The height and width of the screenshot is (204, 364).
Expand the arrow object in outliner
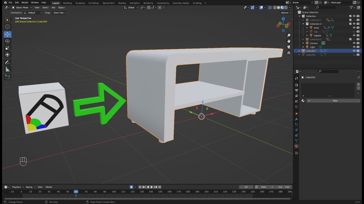[x=307, y=28]
